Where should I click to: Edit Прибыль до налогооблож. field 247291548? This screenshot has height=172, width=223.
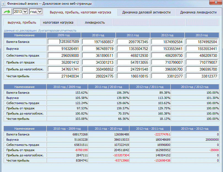133,69
